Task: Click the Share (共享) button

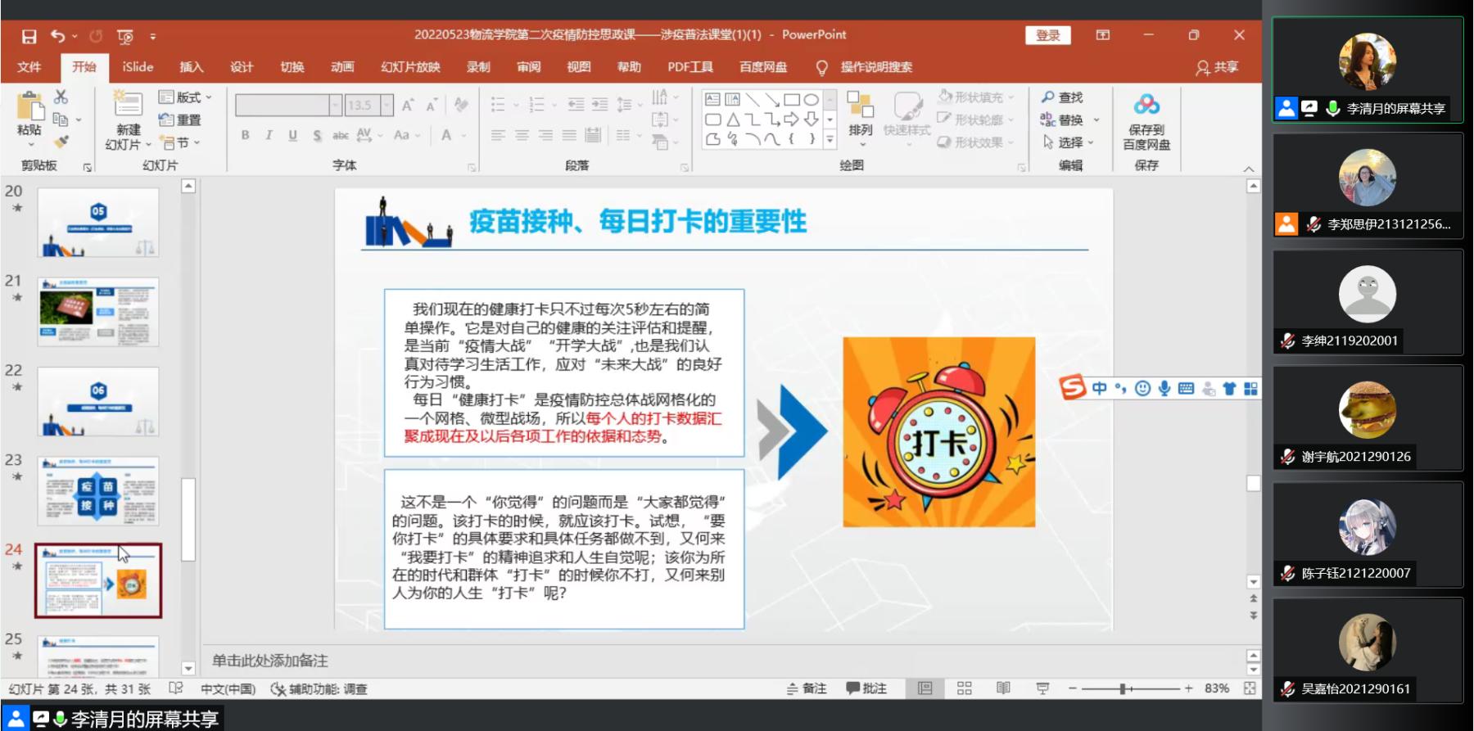Action: click(1217, 67)
